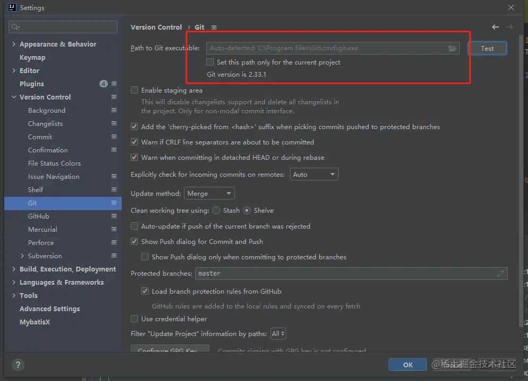Click the Cancel button
This screenshot has width=528, height=381.
click(452, 365)
